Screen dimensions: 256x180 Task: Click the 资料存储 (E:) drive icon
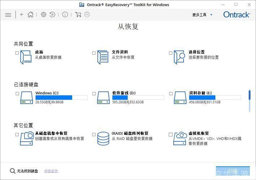(180, 98)
